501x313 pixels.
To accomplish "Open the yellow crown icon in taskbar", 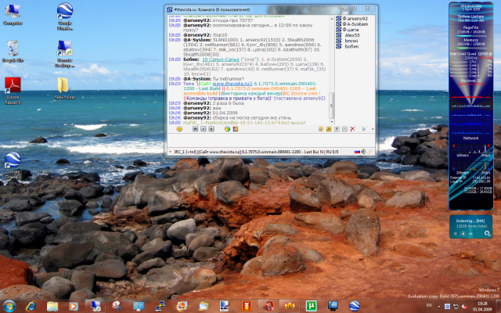I will (290, 306).
